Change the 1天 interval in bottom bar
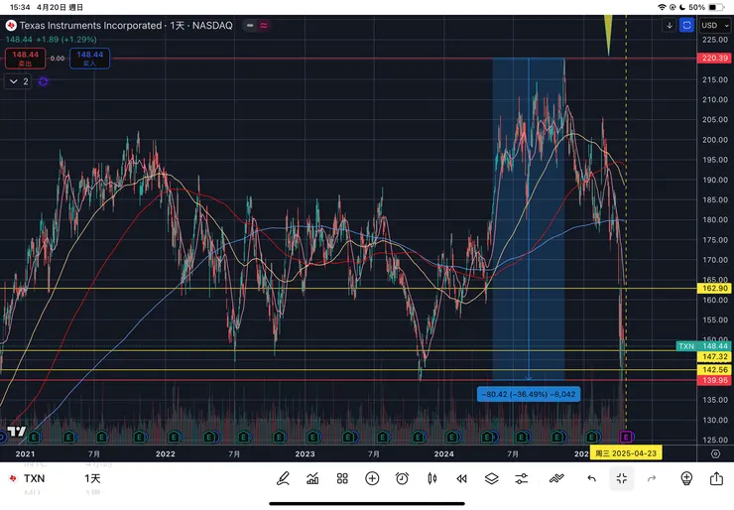 point(92,478)
